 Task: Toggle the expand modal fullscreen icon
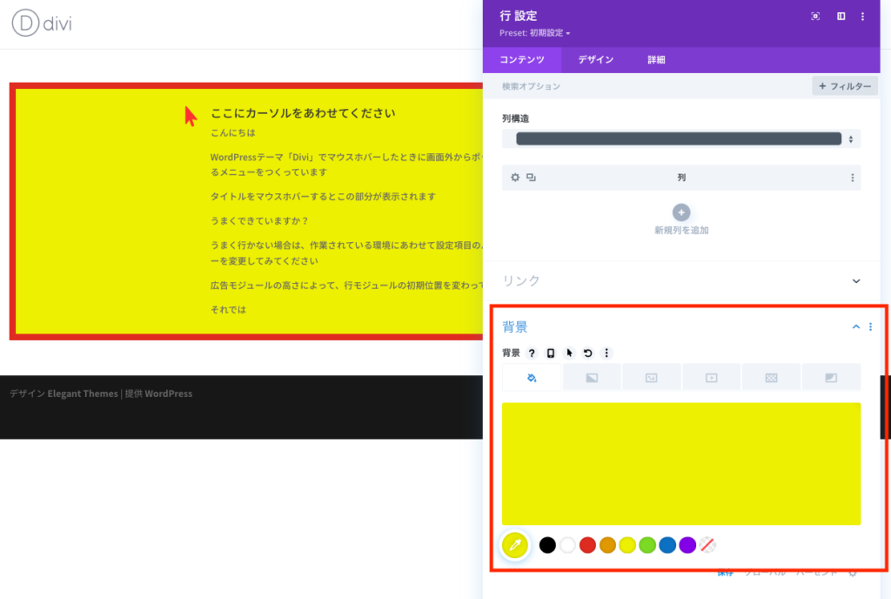(815, 17)
